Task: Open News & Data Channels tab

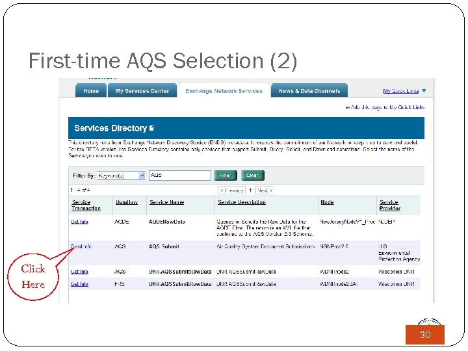Action: pyautogui.click(x=309, y=91)
